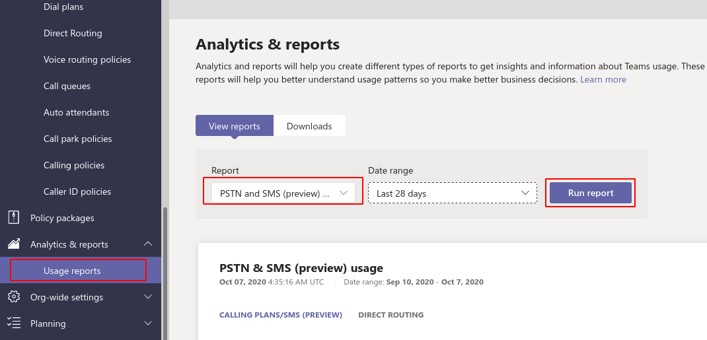Open the Report dropdown showing PSTN and SMS
Image resolution: width=707 pixels, height=340 pixels.
(283, 193)
